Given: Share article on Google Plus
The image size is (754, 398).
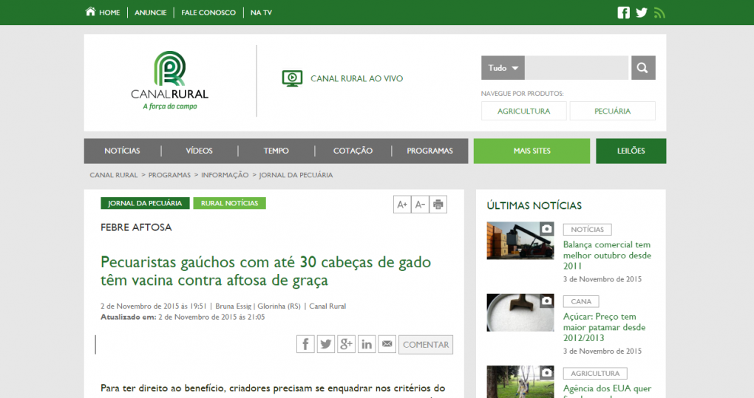Looking at the screenshot, I should pos(346,344).
